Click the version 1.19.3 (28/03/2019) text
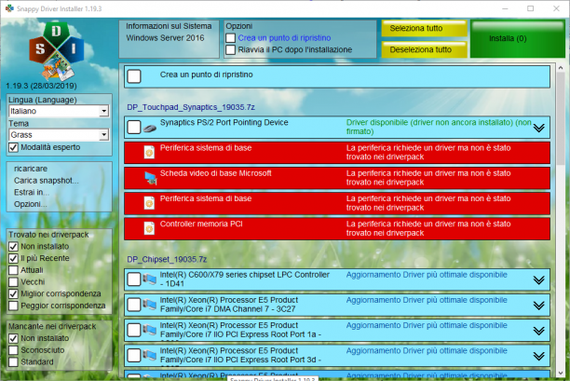 pos(41,86)
